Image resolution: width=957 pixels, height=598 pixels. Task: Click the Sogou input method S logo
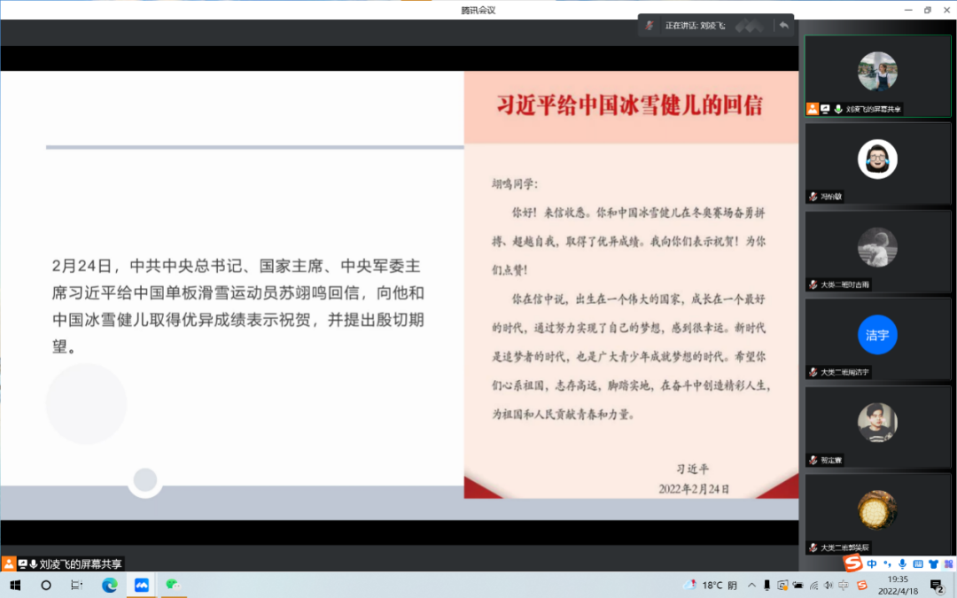(x=852, y=564)
